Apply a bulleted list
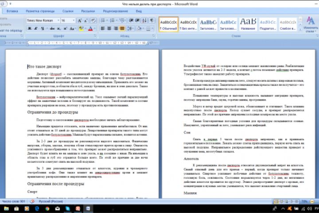Viewport: 319px width, 213px height. point(103,20)
